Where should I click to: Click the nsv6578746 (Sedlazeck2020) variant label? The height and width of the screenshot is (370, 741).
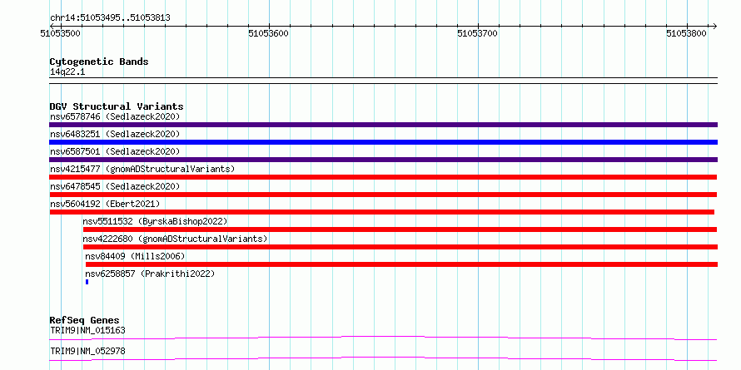pyautogui.click(x=115, y=116)
